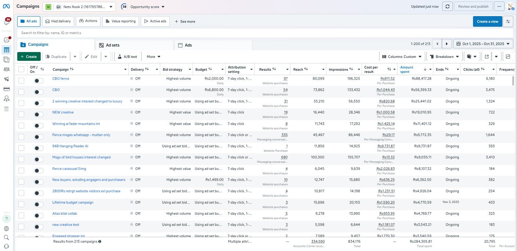517x251 pixels.
Task: Tick the select-all campaigns header checkbox
Action: click(21, 69)
